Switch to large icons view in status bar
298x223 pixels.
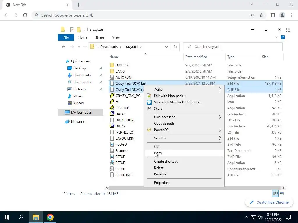coord(282,193)
